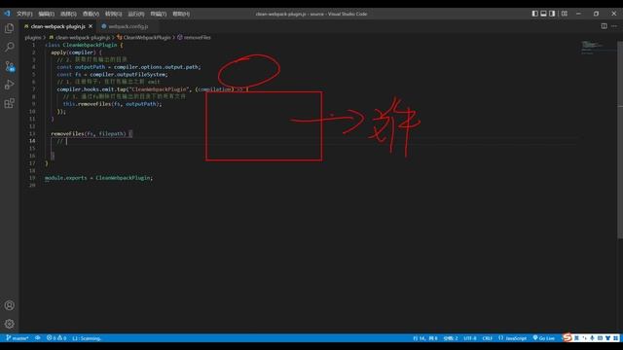
Task: Open the 运行(R) menu
Action: click(x=136, y=14)
